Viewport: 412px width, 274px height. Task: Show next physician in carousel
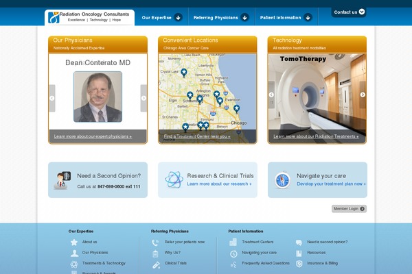point(144,98)
